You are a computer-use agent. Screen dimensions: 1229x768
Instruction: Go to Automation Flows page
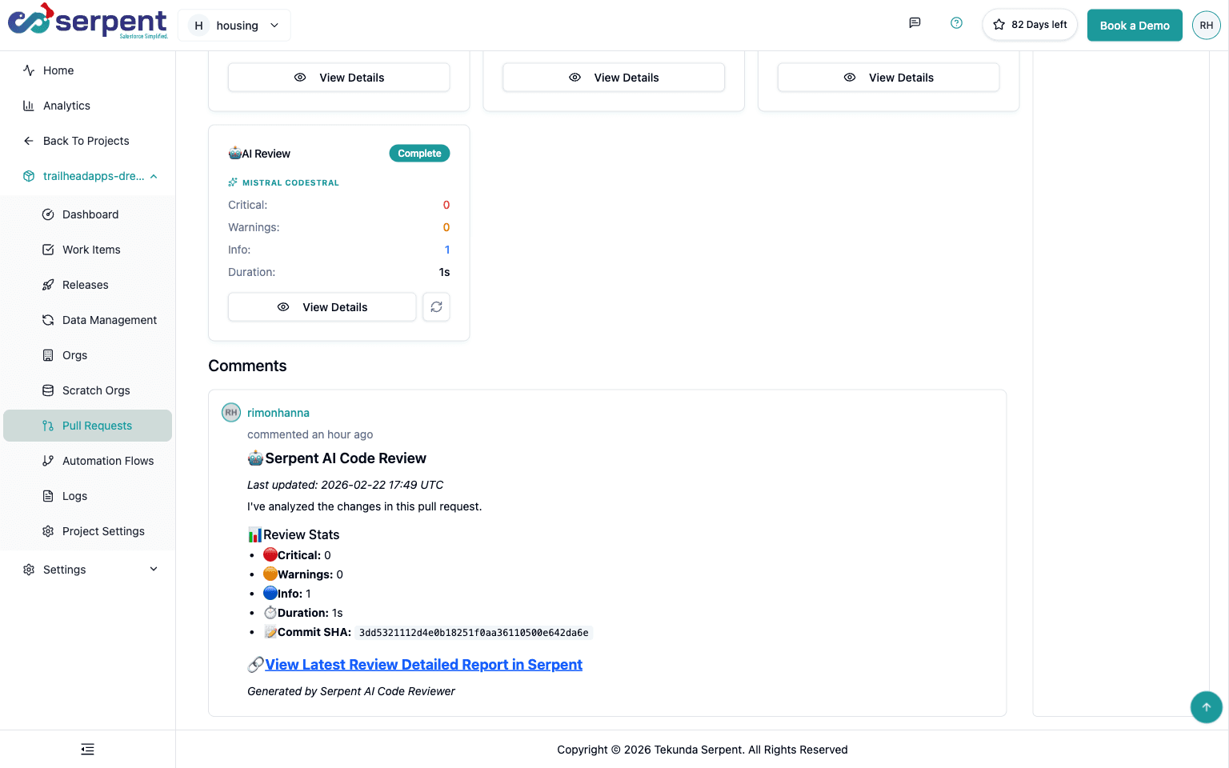point(107,461)
